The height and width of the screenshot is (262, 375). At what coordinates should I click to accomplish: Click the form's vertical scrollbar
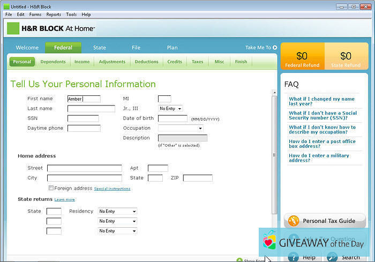tap(274, 155)
